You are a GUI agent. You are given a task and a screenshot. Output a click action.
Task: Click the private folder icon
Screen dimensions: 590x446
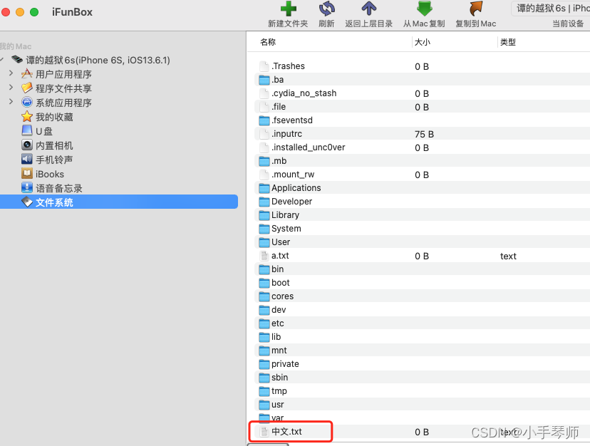pyautogui.click(x=264, y=364)
